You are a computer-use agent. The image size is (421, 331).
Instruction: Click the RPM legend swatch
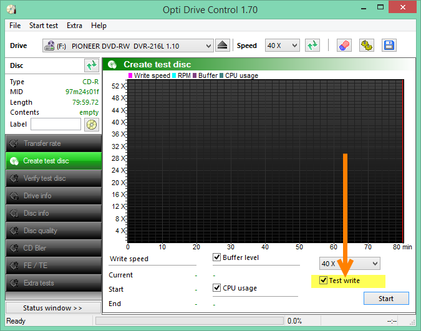[174, 75]
